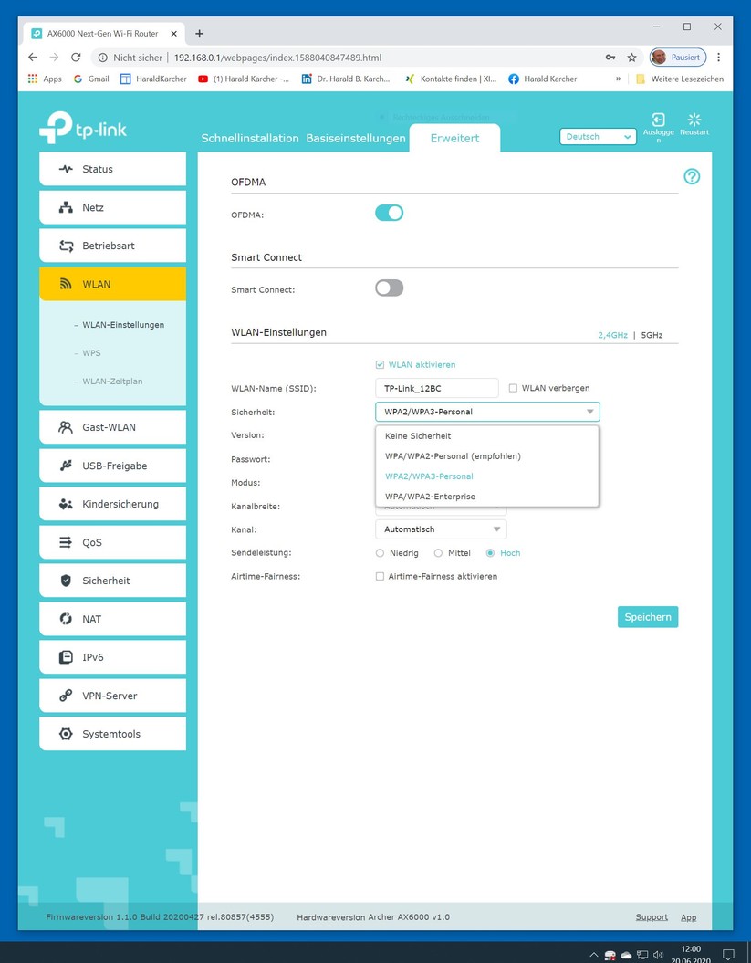Open the USB-Freigabe sidebar item
751x963 pixels.
[x=112, y=466]
